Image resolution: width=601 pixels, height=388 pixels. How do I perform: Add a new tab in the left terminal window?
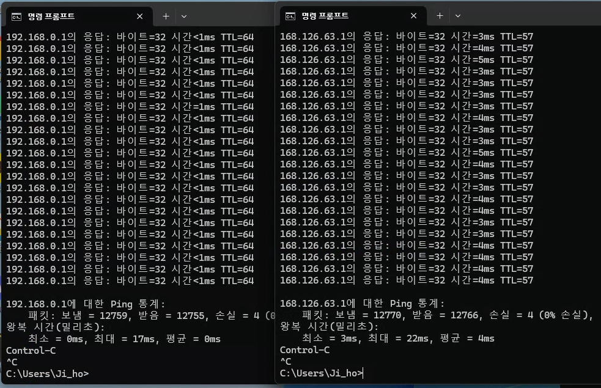click(x=166, y=16)
